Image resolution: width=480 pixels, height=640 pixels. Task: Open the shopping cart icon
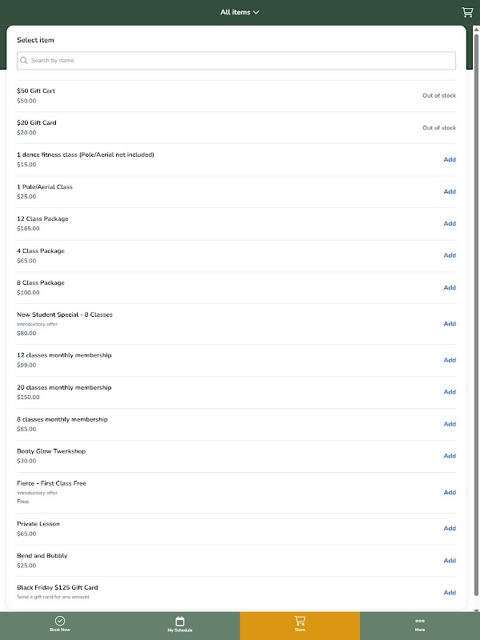tap(467, 12)
